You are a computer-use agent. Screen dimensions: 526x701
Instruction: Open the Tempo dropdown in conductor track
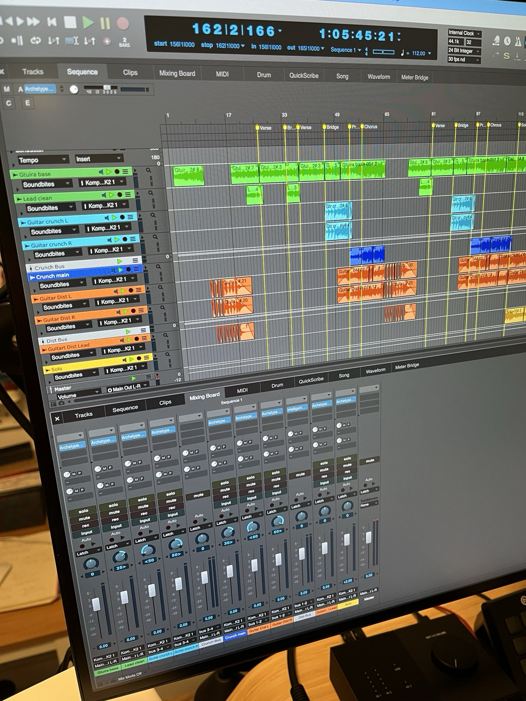[x=42, y=160]
